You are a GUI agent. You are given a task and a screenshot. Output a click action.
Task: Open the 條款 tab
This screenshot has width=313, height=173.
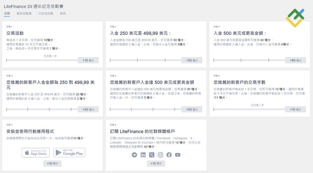[63, 13]
